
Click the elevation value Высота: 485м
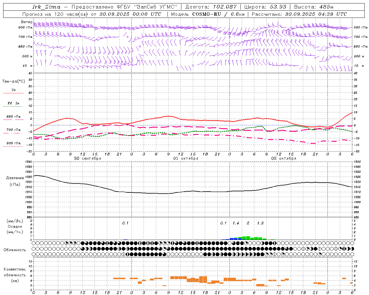314,7
